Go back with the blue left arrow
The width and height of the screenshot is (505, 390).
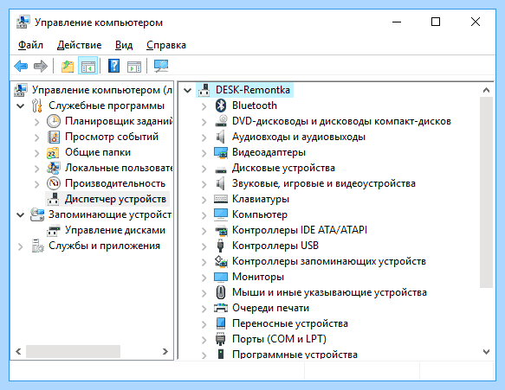tap(21, 67)
